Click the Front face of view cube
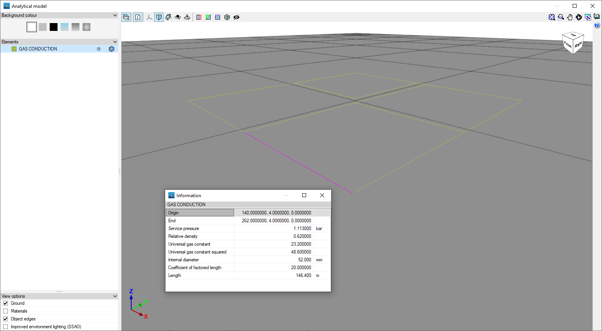The width and height of the screenshot is (602, 331). [567, 44]
